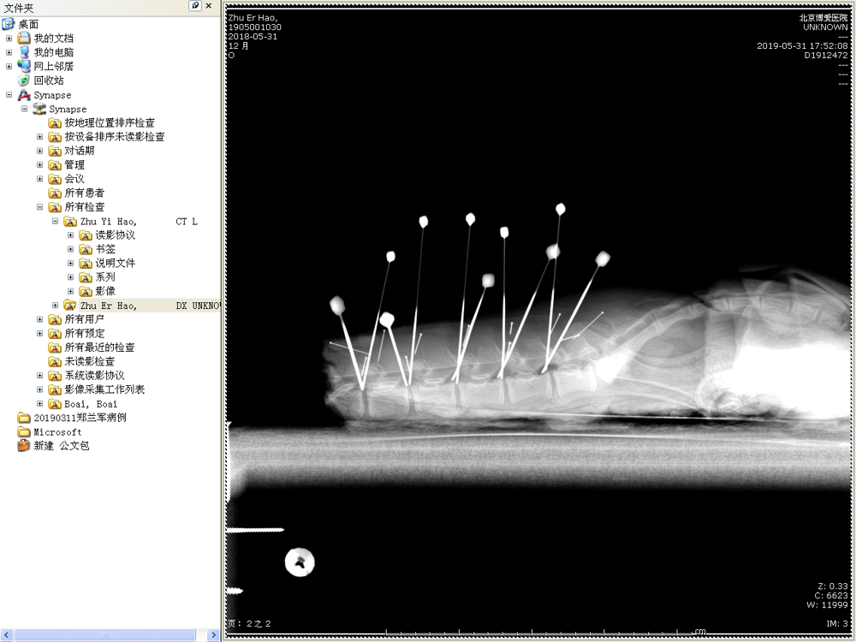Collapse the Zhu Yi Hao study node
Screen dimensions: 856x642
click(x=55, y=221)
